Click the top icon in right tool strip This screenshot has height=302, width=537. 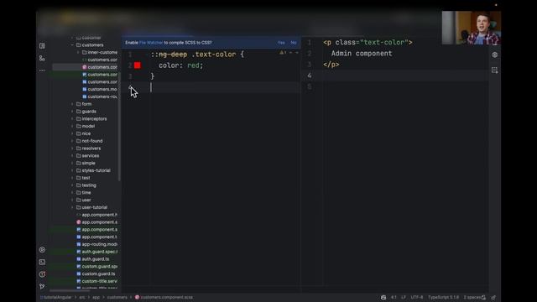(x=495, y=55)
